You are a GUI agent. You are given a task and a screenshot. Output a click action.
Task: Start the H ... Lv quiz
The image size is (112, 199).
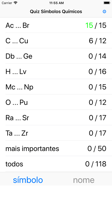coord(56,71)
